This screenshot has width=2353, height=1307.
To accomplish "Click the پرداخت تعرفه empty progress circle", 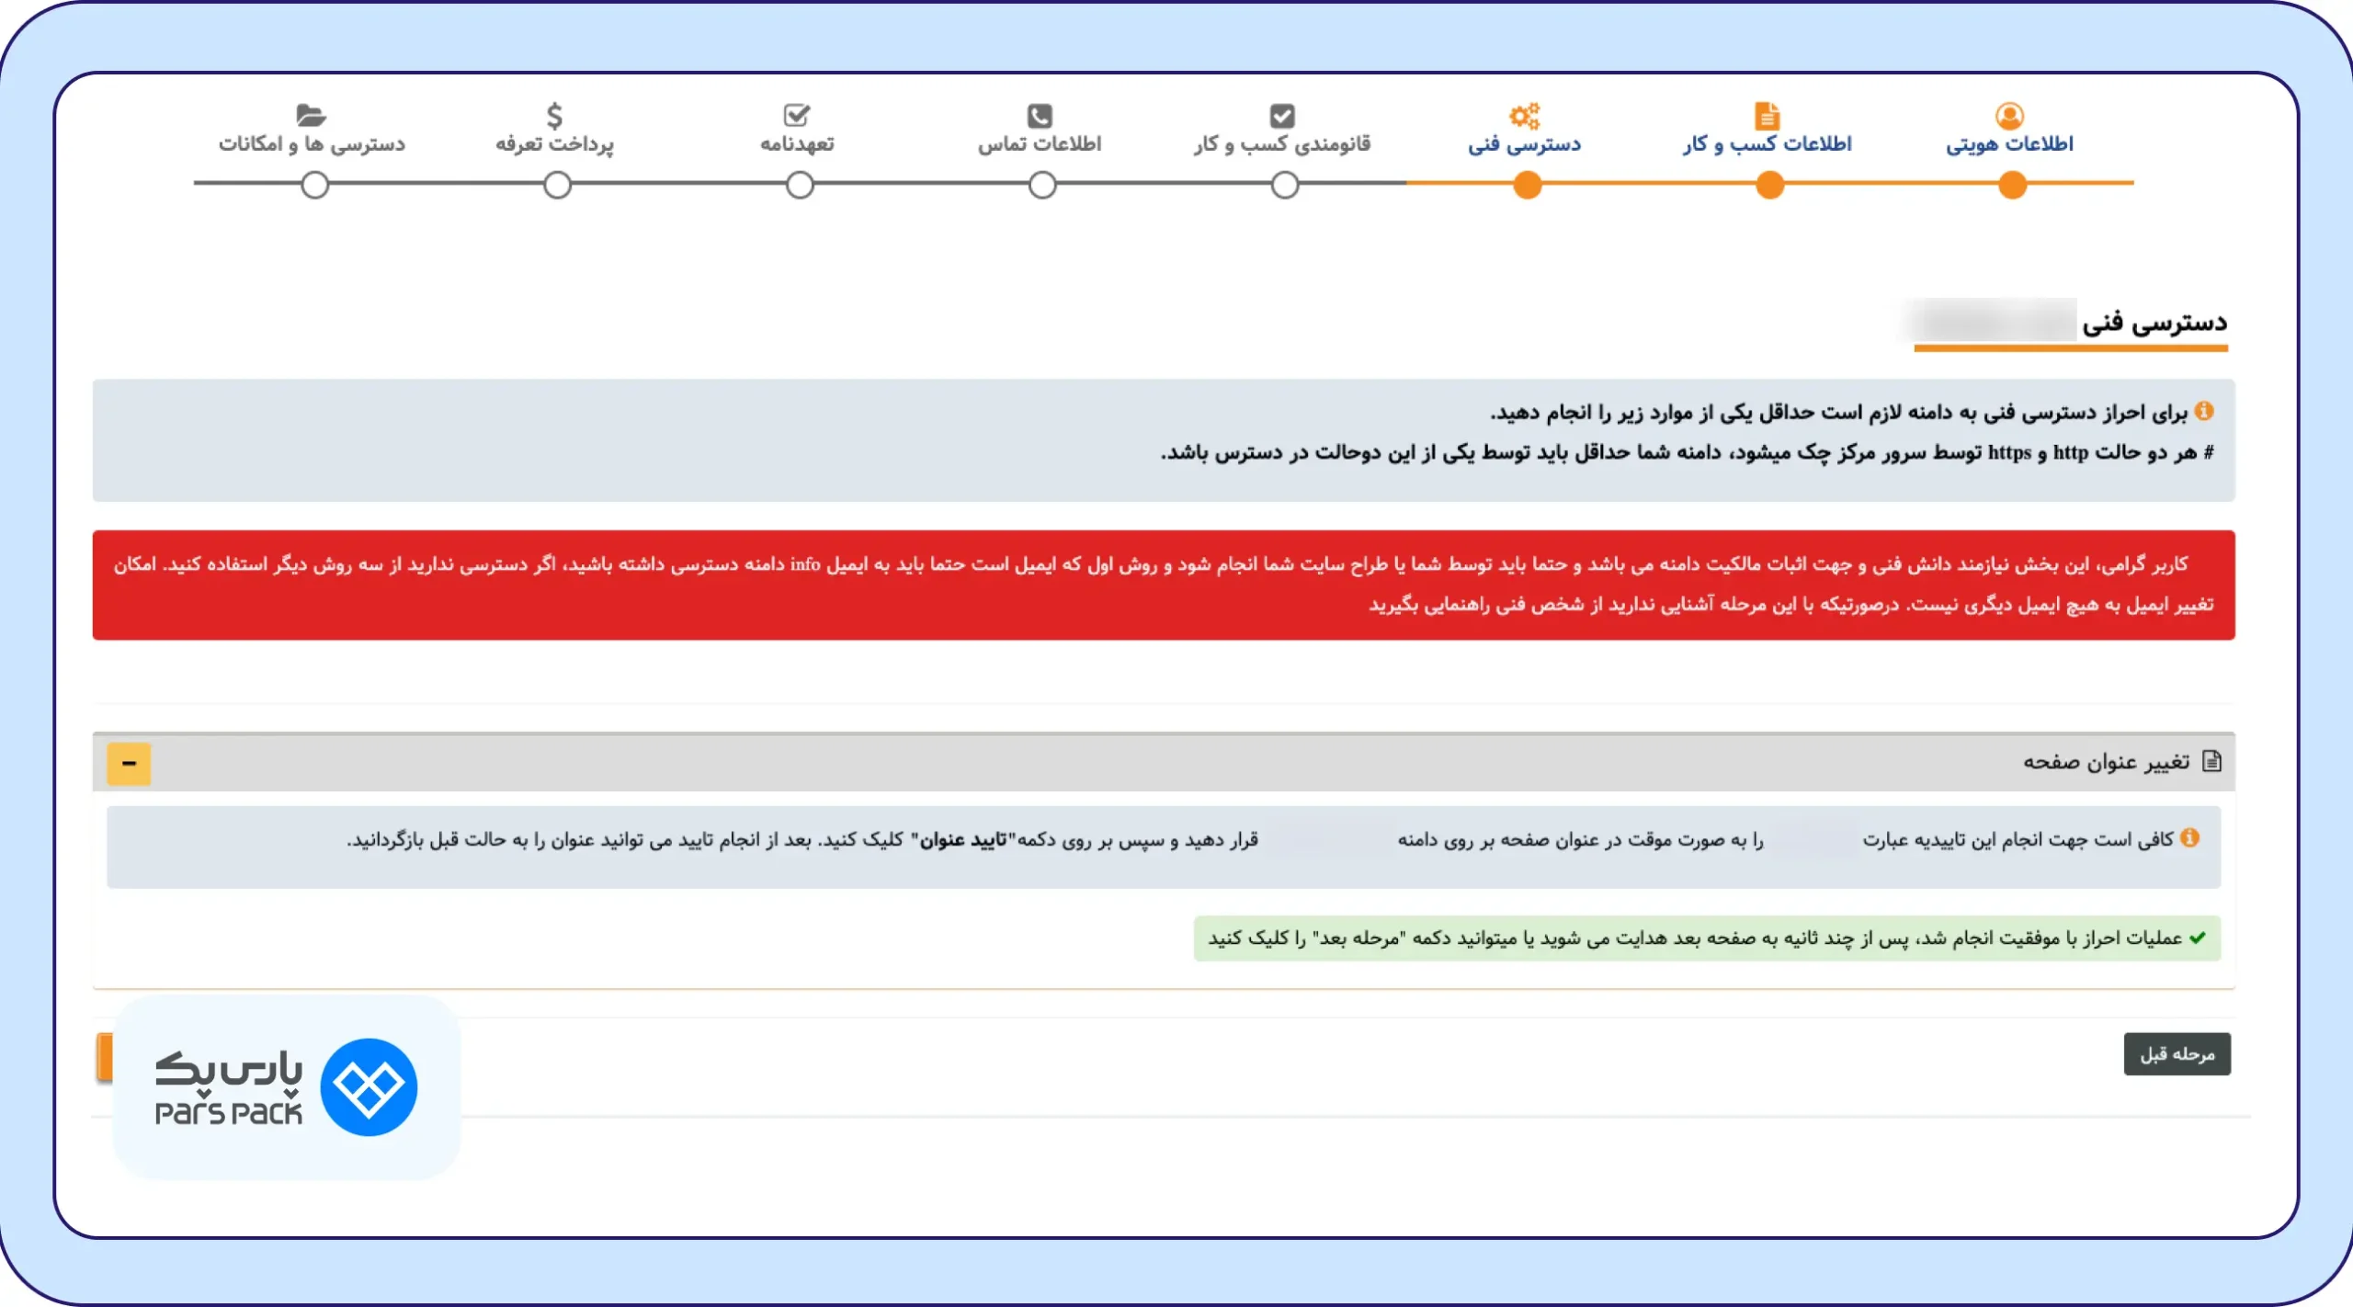I will coord(557,186).
